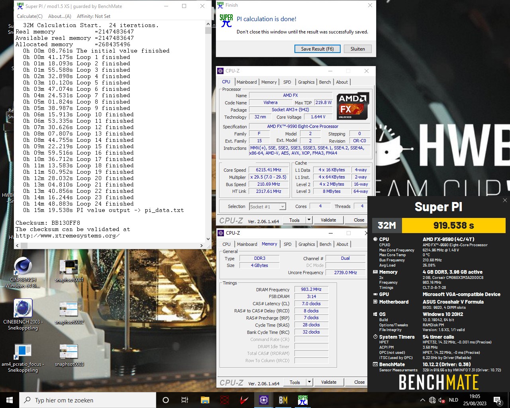510x408 pixels.
Task: Show hidden system tray icons
Action: coord(422,400)
